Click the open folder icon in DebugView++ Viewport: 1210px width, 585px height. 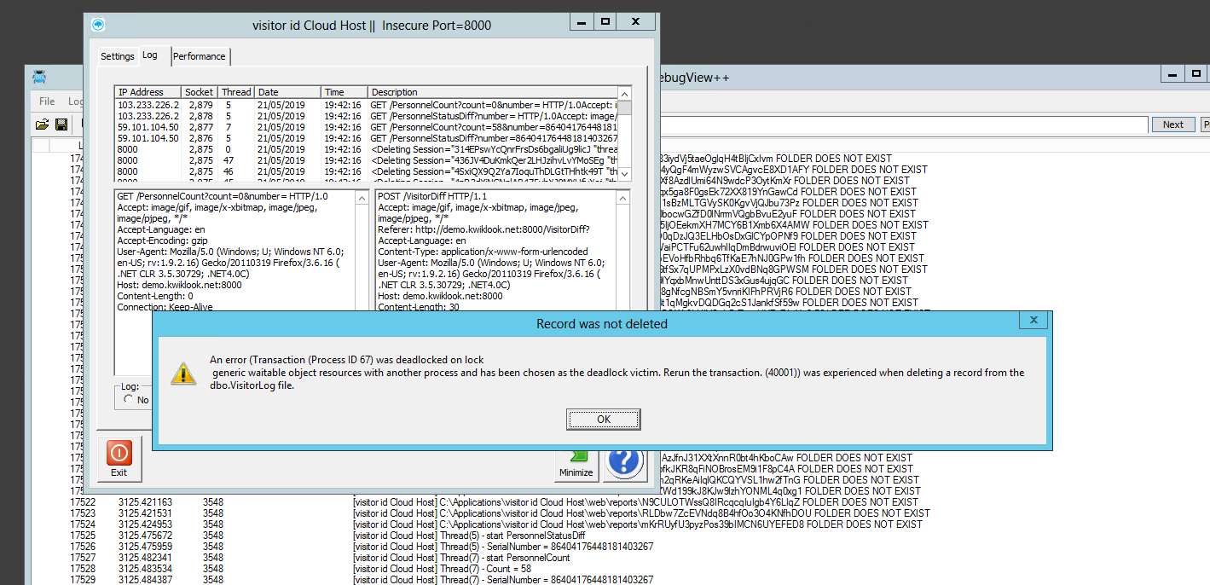42,125
